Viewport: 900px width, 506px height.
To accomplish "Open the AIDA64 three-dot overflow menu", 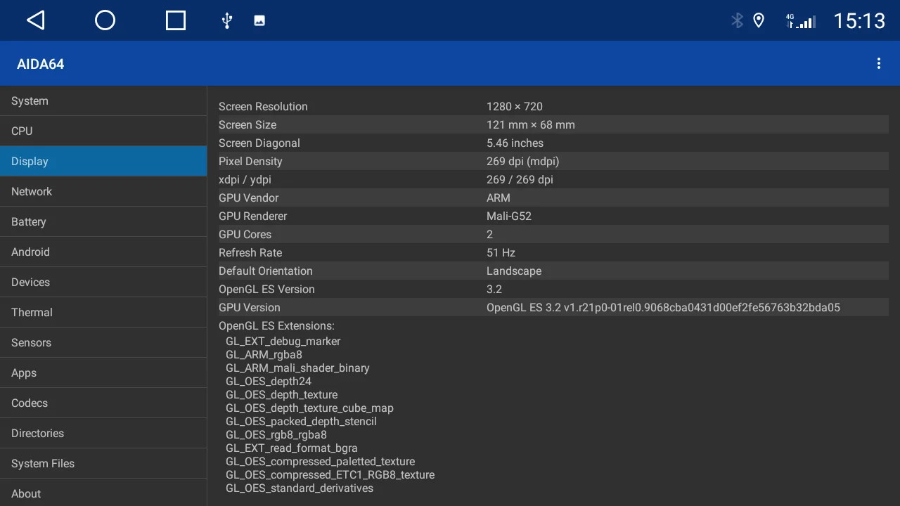I will [878, 64].
